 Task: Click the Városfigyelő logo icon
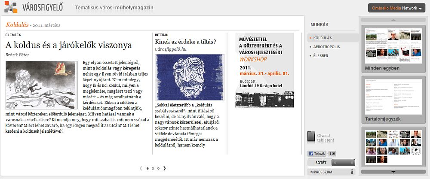pos(11,7)
